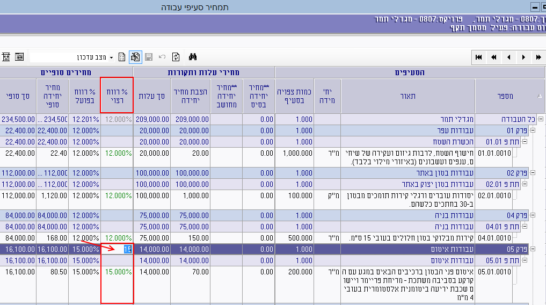Image resolution: width=546 pixels, height=305 pixels.
Task: Collapse the פרק 01 tree node
Action: point(532,130)
